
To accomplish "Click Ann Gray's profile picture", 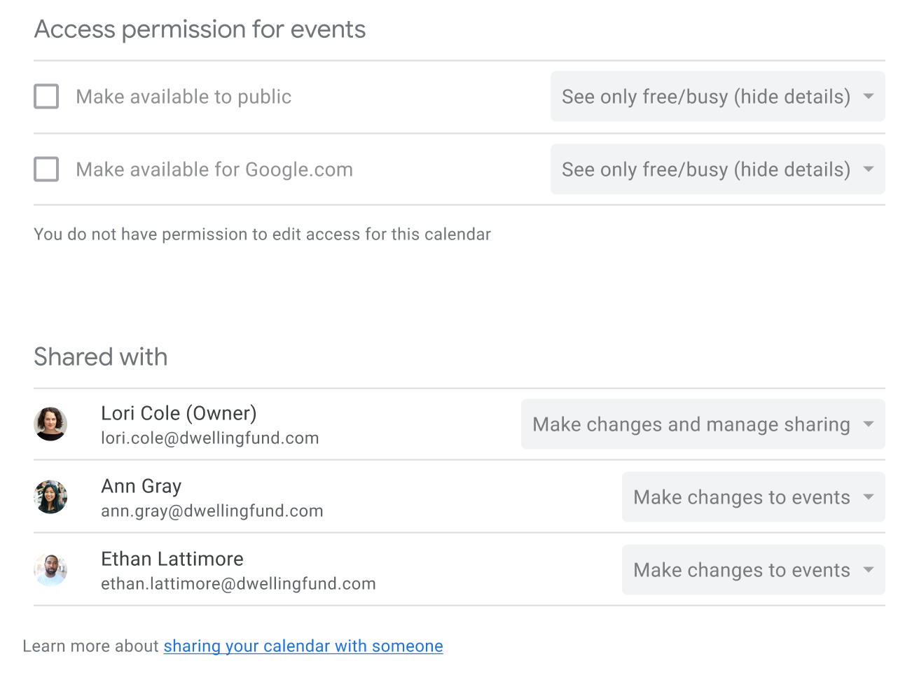I will [50, 497].
